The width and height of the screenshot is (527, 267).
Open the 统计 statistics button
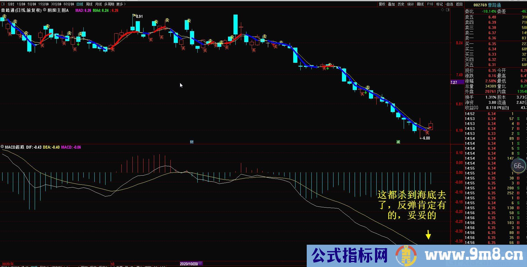[411, 4]
